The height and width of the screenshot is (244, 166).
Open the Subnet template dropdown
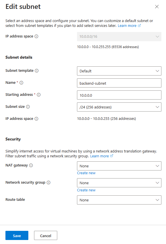point(119,71)
